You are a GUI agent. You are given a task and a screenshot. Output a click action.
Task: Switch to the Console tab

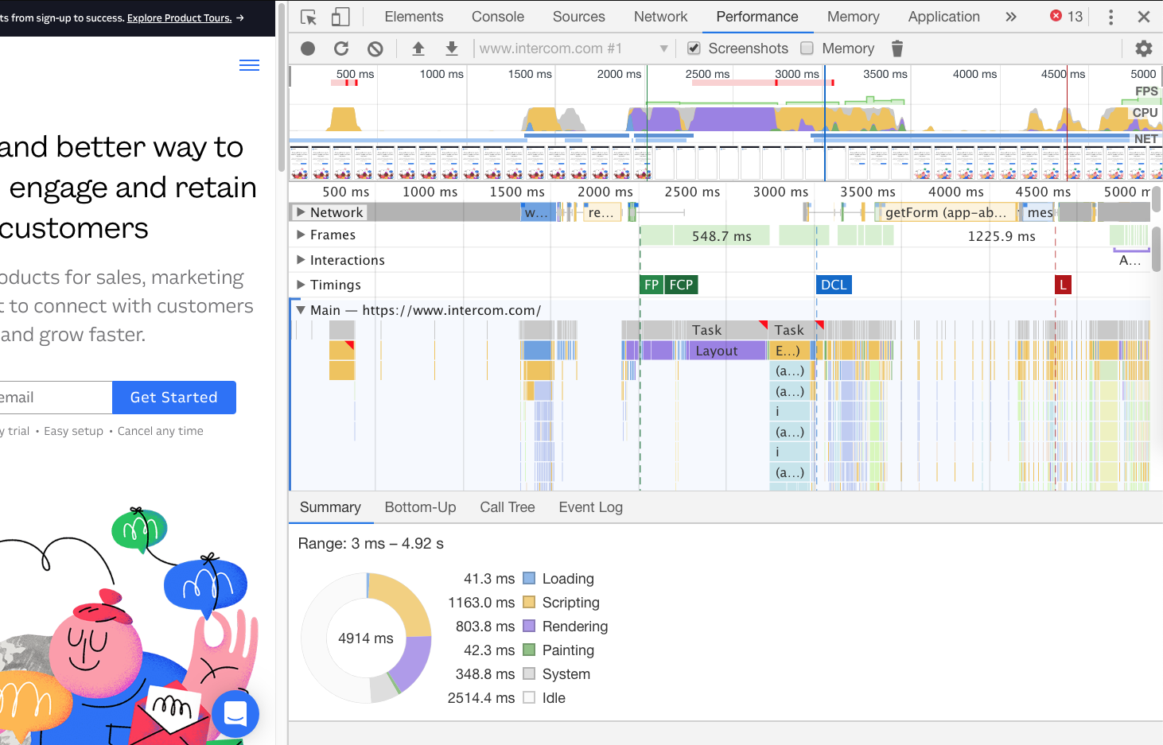[498, 17]
